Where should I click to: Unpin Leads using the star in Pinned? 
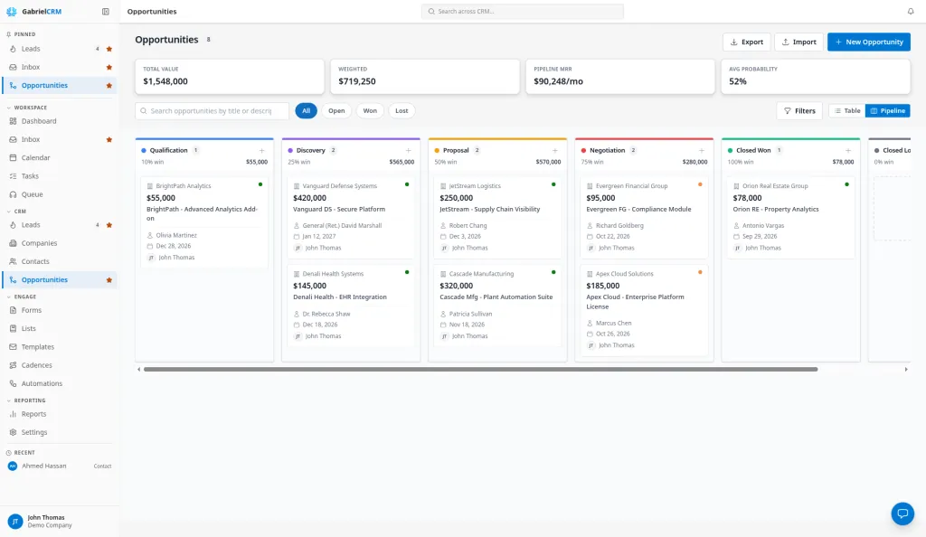pos(109,49)
